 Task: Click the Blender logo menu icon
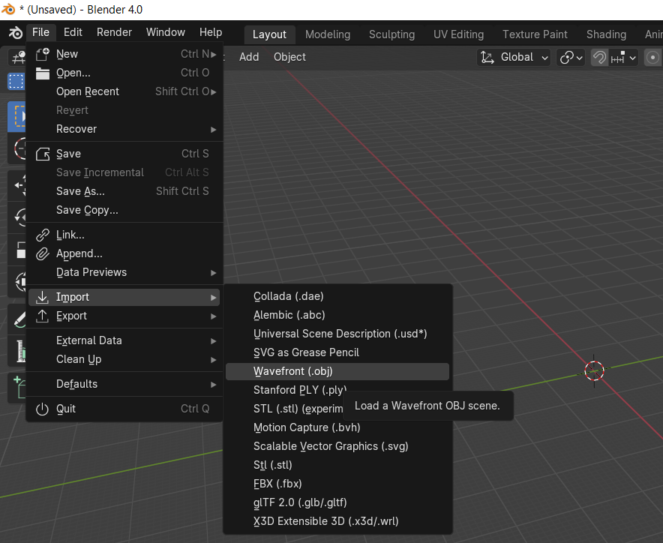(x=15, y=32)
